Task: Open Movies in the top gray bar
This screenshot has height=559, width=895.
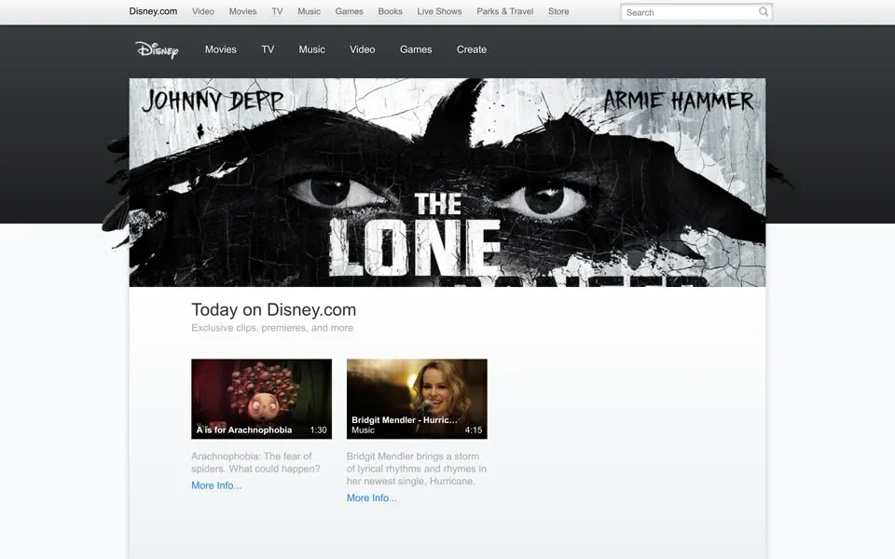Action: [242, 11]
